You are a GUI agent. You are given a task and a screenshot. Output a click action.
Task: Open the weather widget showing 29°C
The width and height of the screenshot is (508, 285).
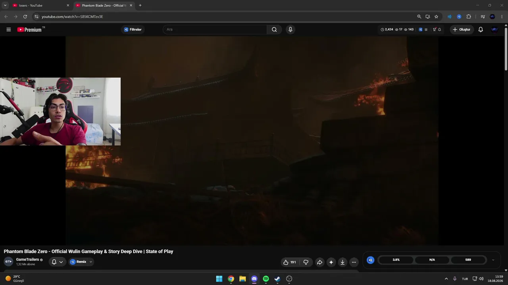[x=15, y=279]
